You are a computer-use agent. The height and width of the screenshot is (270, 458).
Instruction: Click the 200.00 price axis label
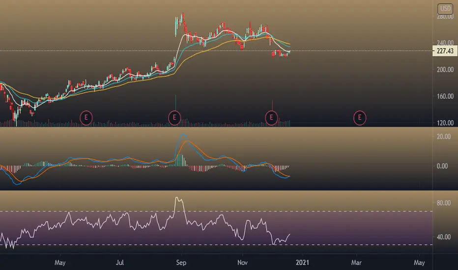(445, 70)
